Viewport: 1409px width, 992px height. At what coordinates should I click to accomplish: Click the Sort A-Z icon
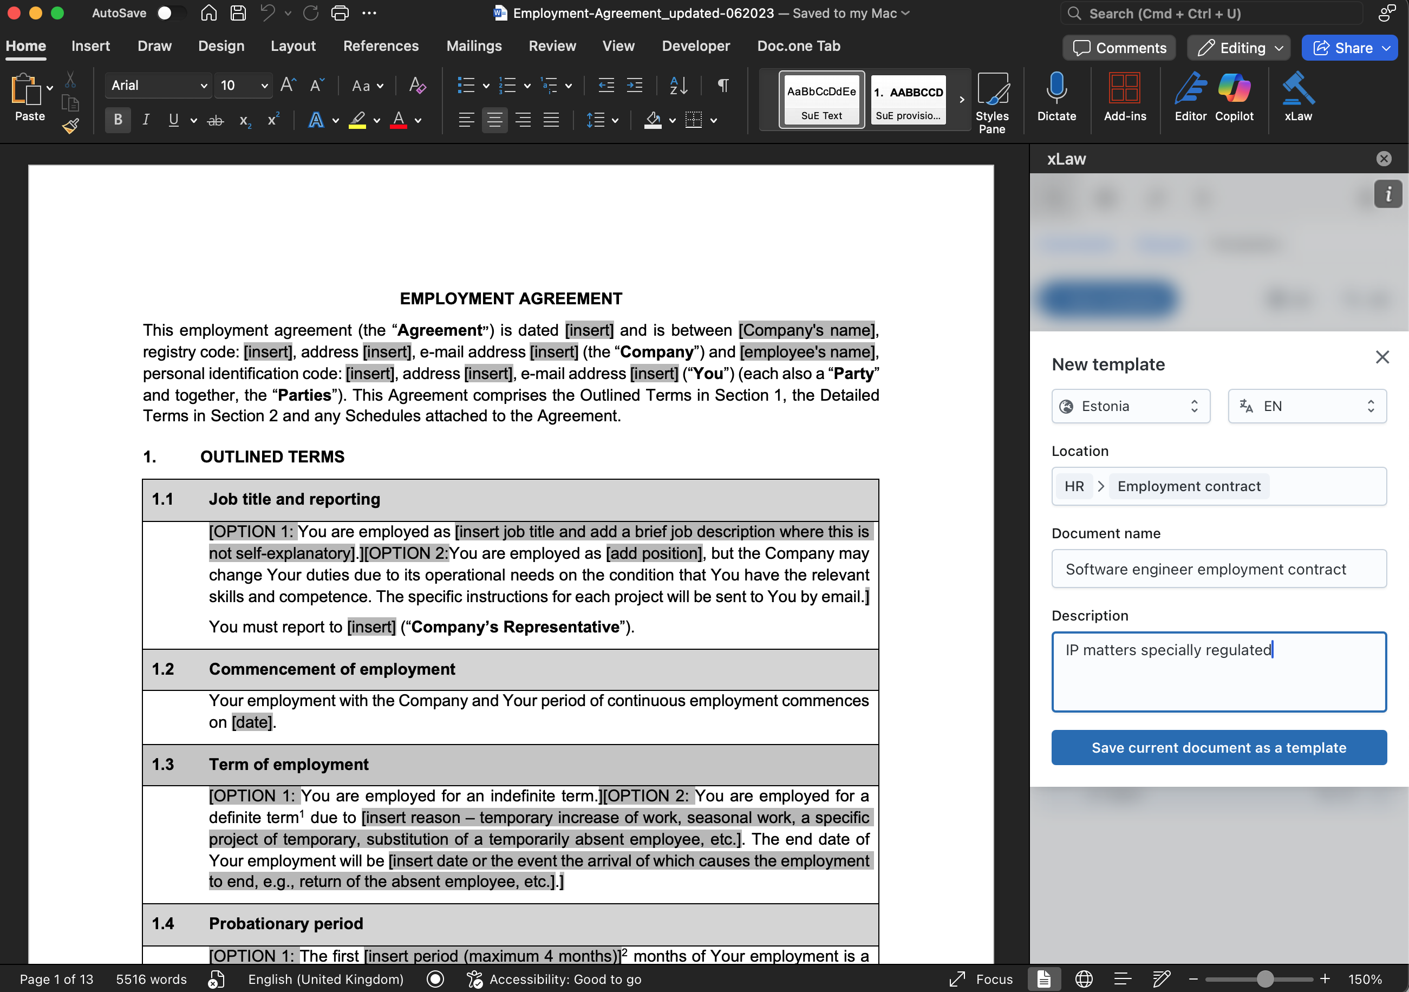click(678, 85)
